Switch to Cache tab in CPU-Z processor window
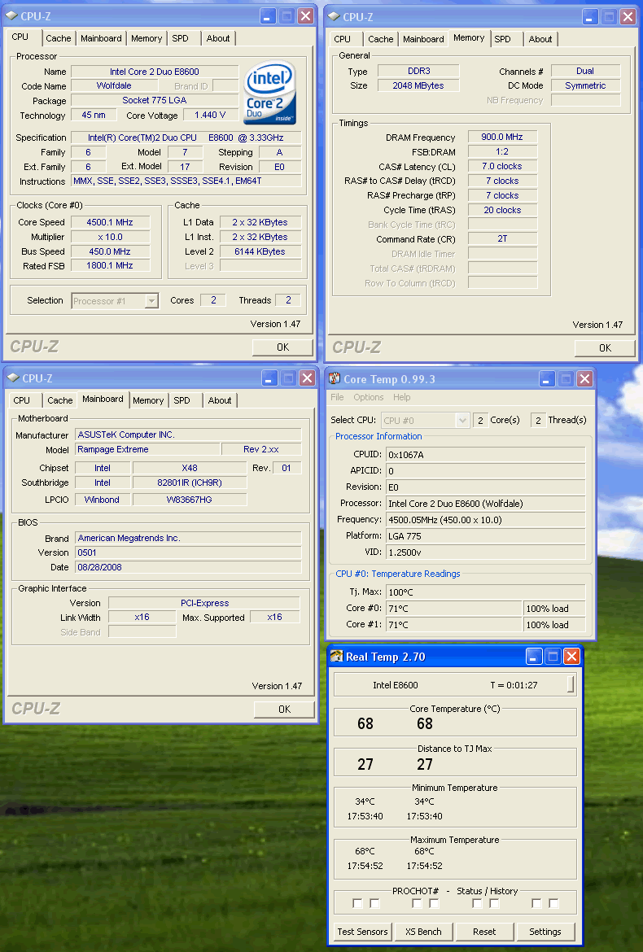The image size is (643, 952). point(59,38)
